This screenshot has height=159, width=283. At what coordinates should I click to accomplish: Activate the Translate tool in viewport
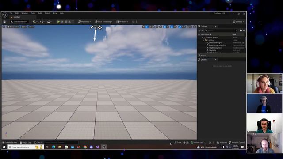147,26
